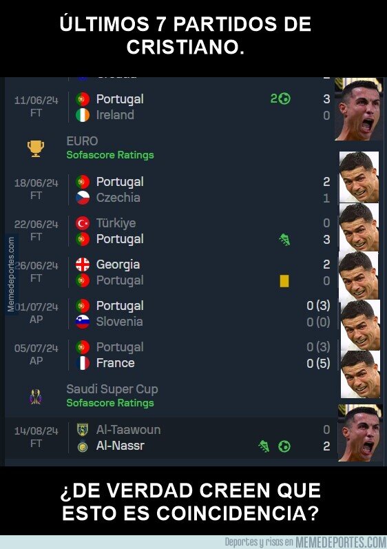Open Sofascore Ratings under EURO
Image resolution: width=387 pixels, height=549 pixels.
pyautogui.click(x=110, y=155)
